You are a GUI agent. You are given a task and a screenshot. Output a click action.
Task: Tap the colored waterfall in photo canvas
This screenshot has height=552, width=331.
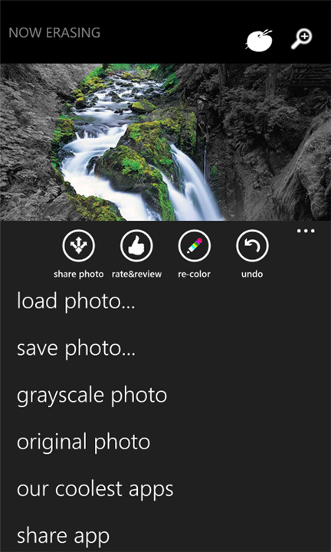(x=137, y=148)
